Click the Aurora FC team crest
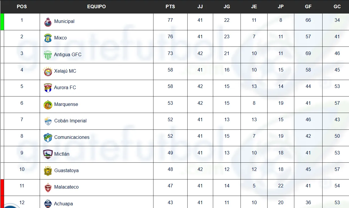 [48, 88]
